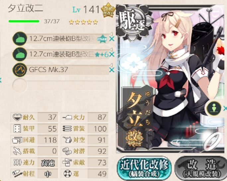
Task: Click the max star on first gun
Action: (x=103, y=39)
